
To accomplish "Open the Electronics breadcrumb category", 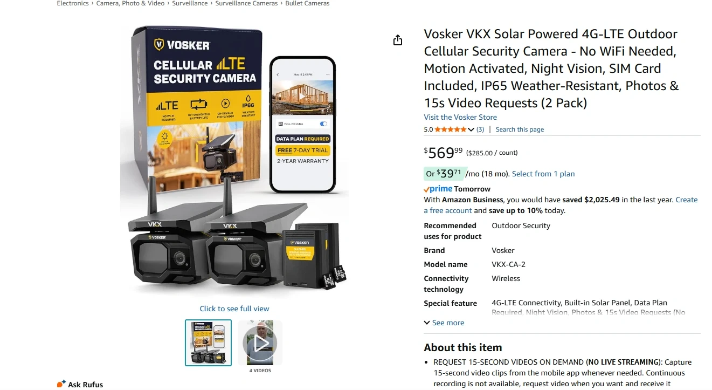I will [x=73, y=3].
